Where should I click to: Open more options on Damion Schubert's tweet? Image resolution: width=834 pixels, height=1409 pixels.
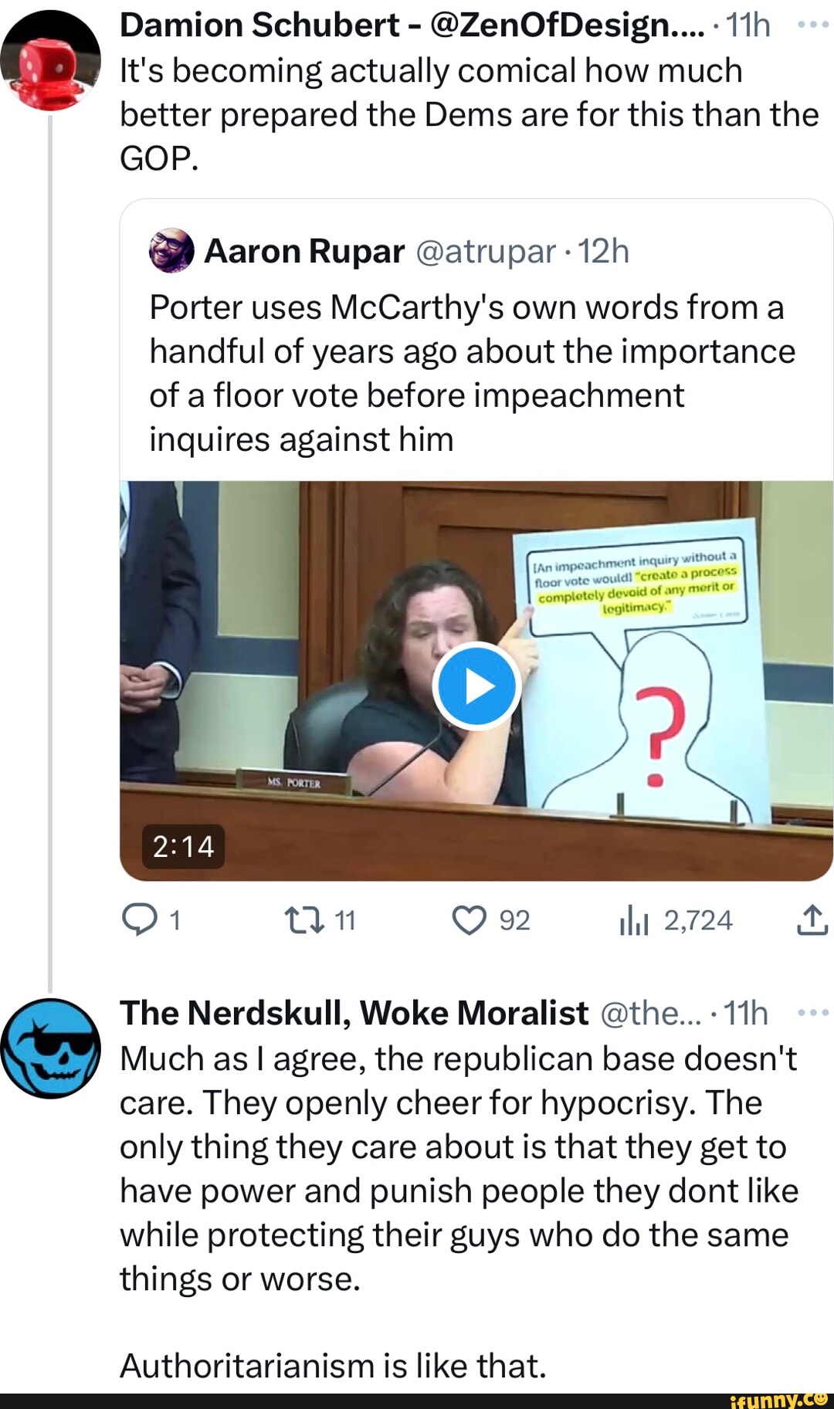tap(812, 25)
